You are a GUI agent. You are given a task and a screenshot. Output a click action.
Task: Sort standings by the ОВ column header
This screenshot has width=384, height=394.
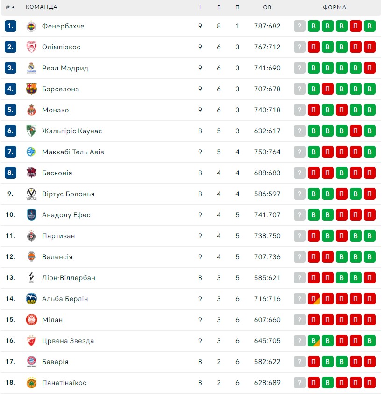pyautogui.click(x=267, y=7)
